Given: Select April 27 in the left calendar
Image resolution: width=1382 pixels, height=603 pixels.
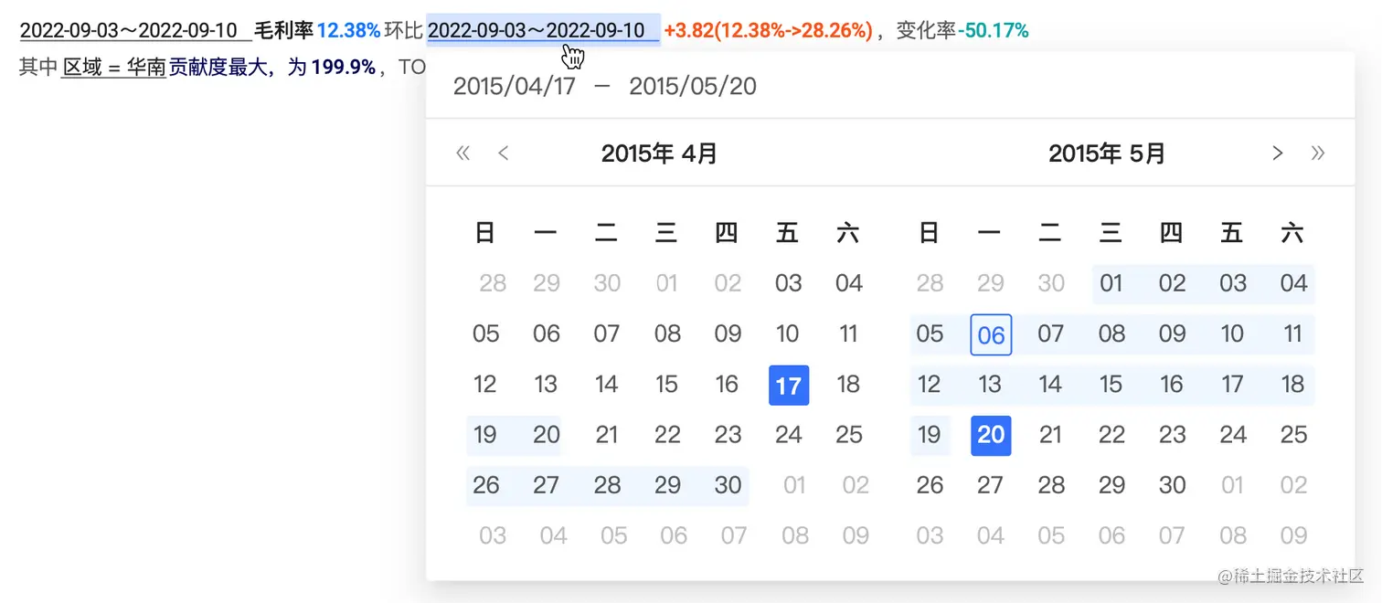Looking at the screenshot, I should pos(547,486).
